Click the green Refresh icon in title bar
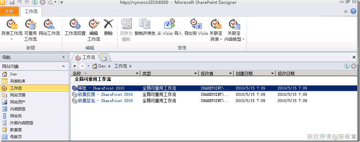This screenshot has height=142, width=360. click(35, 2)
